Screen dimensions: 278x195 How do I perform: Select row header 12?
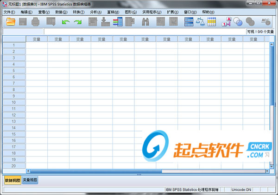[14, 115]
